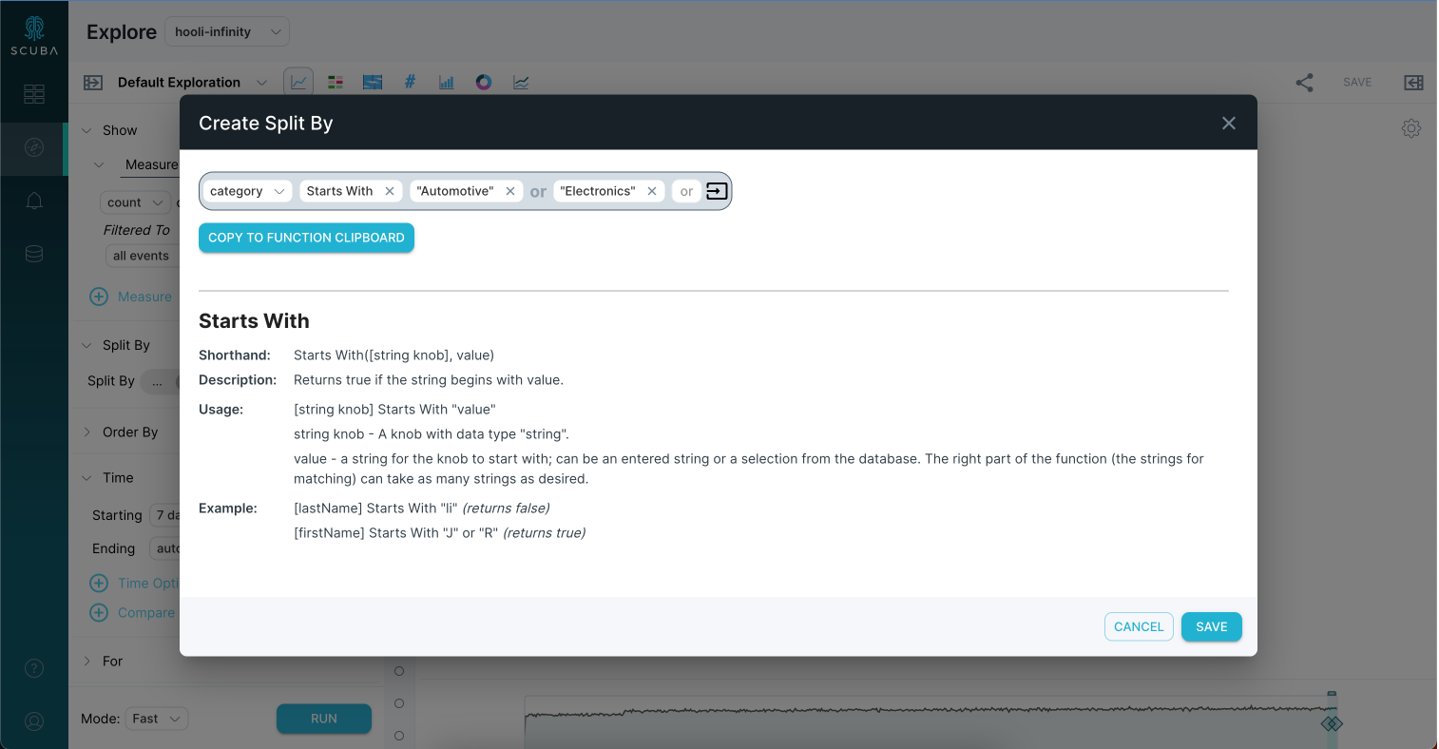Collapse the Split By section
Image resolution: width=1439 pixels, height=749 pixels.
click(x=86, y=345)
